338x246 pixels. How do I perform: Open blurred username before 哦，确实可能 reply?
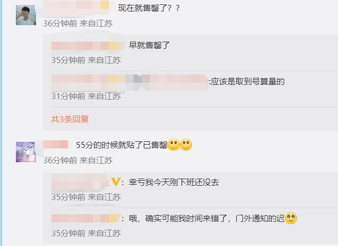(x=85, y=219)
